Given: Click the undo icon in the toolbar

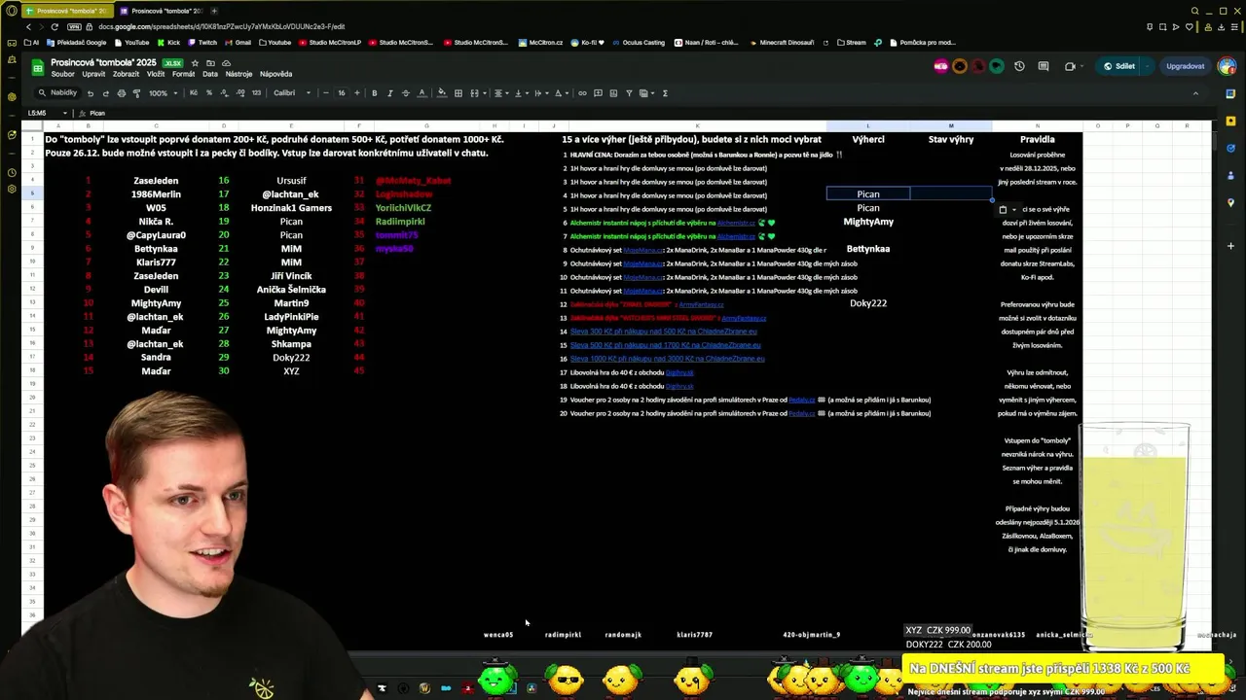Looking at the screenshot, I should pos(91,93).
